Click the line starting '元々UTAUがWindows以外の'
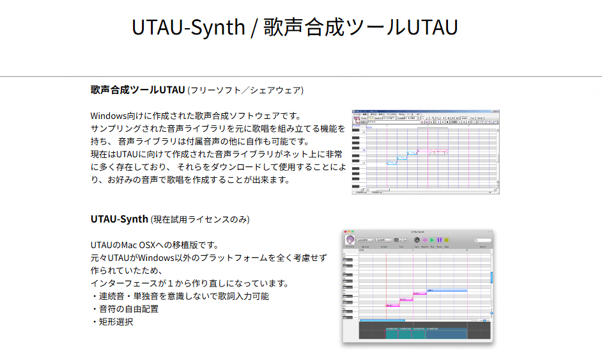Screen dimensions: 602x353 coord(209,258)
